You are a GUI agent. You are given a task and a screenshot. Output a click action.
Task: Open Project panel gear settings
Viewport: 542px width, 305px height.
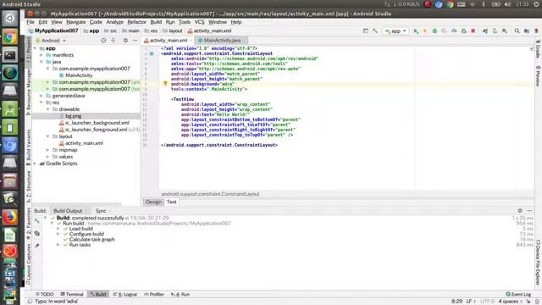click(125, 41)
